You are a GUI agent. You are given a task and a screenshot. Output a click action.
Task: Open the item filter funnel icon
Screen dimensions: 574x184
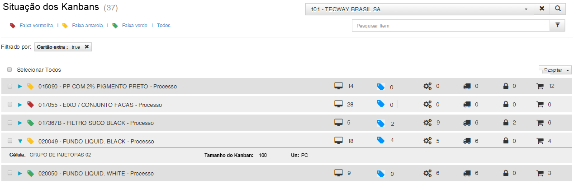pos(558,26)
